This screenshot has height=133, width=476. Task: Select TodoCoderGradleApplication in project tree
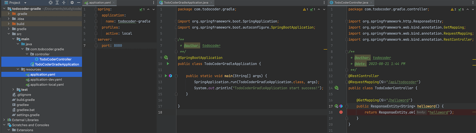[x=57, y=64]
